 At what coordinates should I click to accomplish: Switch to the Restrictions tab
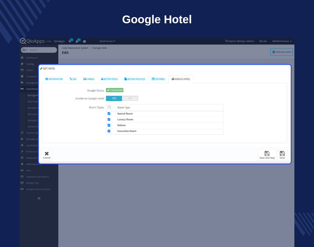point(109,79)
